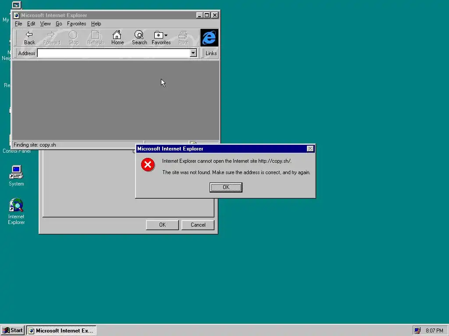Go Back in Internet Explorer toolbar

coord(29,38)
